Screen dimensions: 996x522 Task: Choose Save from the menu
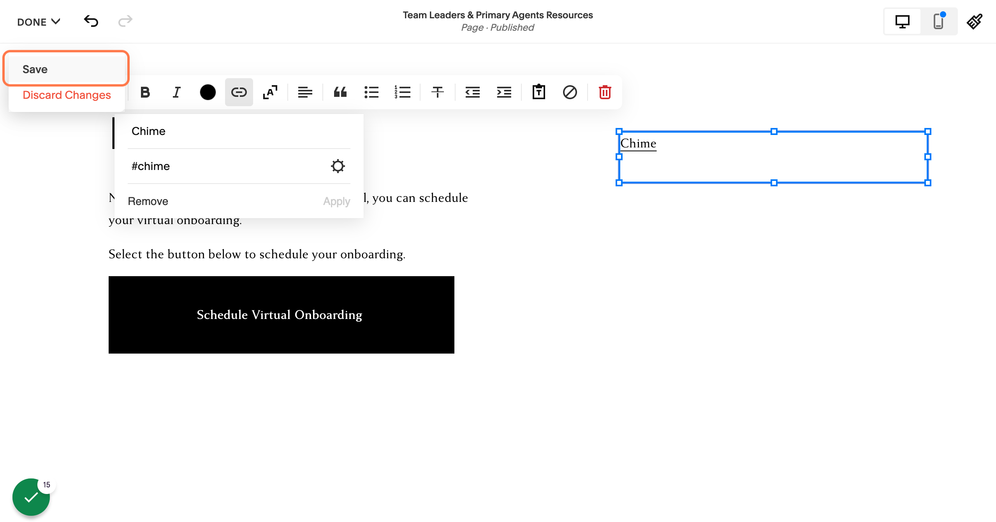[x=66, y=69]
